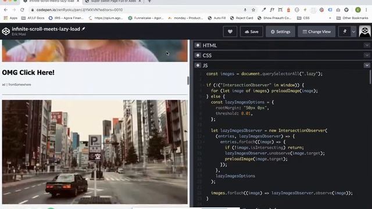Expand the HTML editor dropdown chevron
This screenshot has height=209, width=372.
367,45
